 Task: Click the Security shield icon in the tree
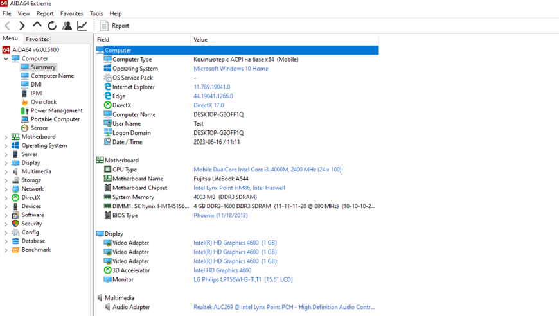point(15,224)
